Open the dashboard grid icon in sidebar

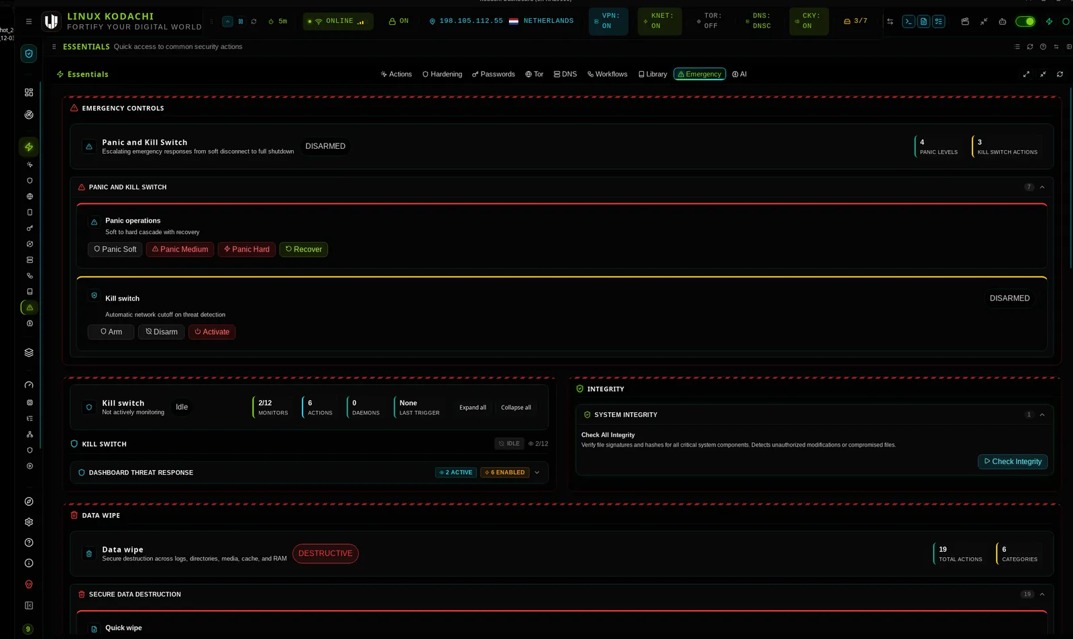click(29, 93)
